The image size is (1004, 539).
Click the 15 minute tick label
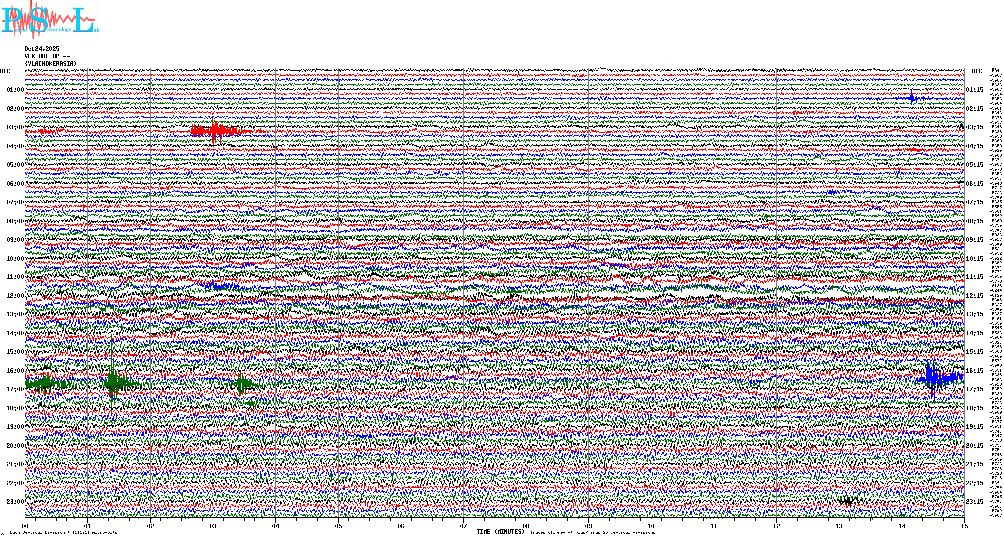click(x=964, y=526)
